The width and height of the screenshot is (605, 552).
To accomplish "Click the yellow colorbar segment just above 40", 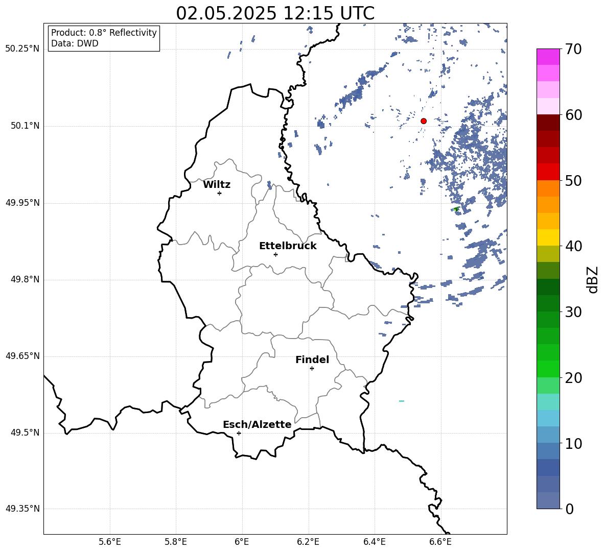I will tap(548, 237).
